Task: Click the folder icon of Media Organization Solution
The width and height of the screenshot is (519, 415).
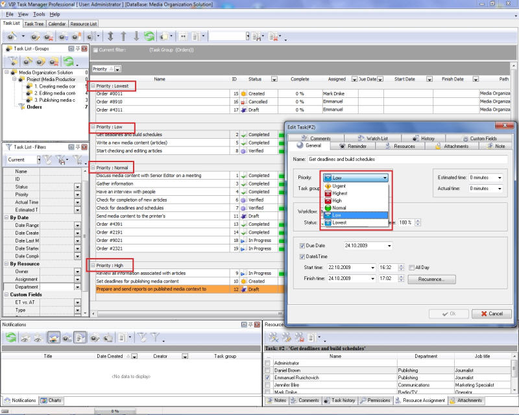Action: pyautogui.click(x=14, y=73)
